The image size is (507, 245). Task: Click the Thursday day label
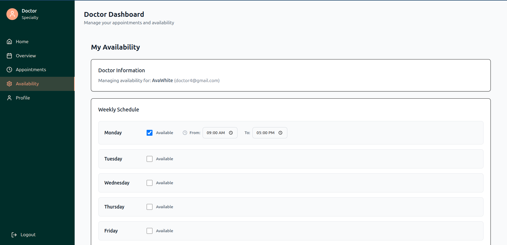coord(114,207)
